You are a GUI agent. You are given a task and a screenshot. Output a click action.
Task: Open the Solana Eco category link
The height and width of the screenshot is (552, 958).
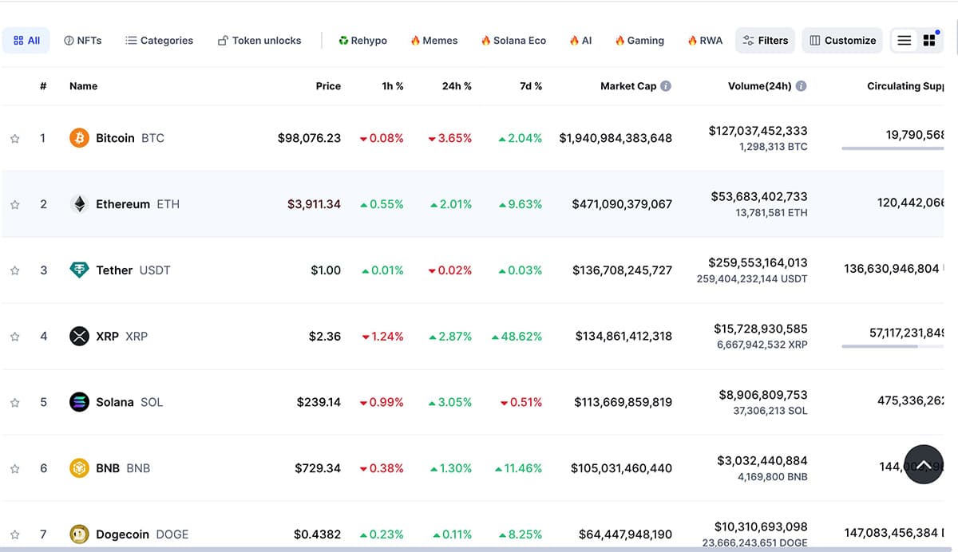513,41
